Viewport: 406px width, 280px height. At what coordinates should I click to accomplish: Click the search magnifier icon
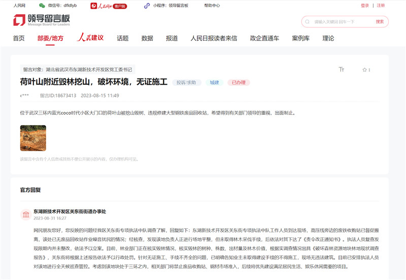click(308, 22)
